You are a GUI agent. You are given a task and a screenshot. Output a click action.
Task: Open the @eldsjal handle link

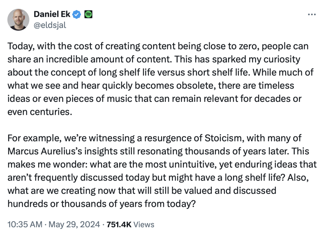click(x=50, y=25)
